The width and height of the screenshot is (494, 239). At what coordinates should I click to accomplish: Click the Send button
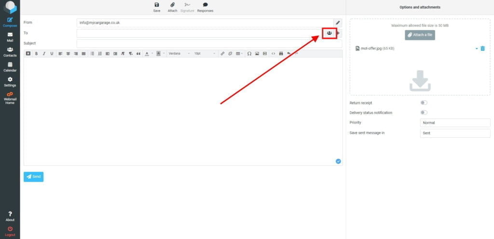[x=33, y=177]
